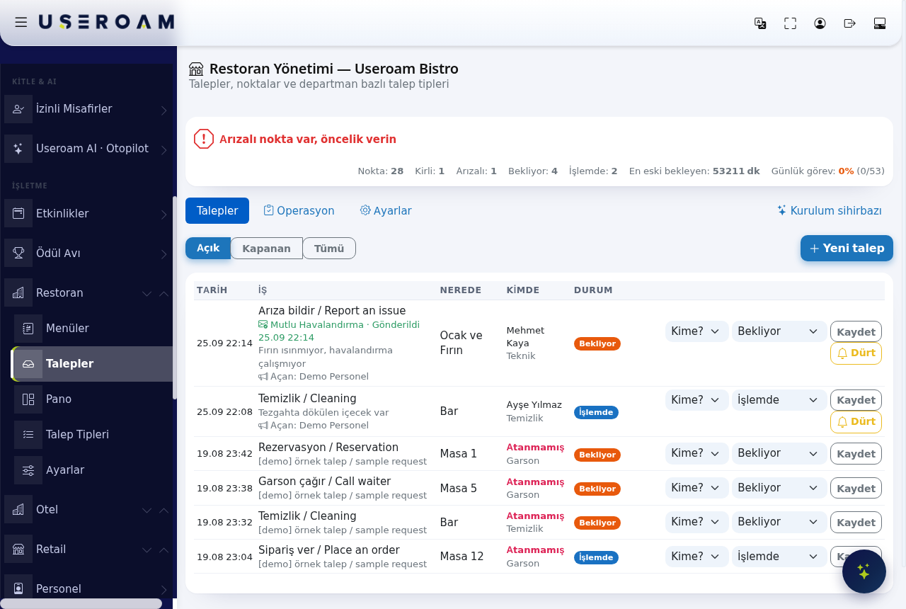The height and width of the screenshot is (609, 906).
Task: Click the Pano dashboard icon
Action: point(28,399)
